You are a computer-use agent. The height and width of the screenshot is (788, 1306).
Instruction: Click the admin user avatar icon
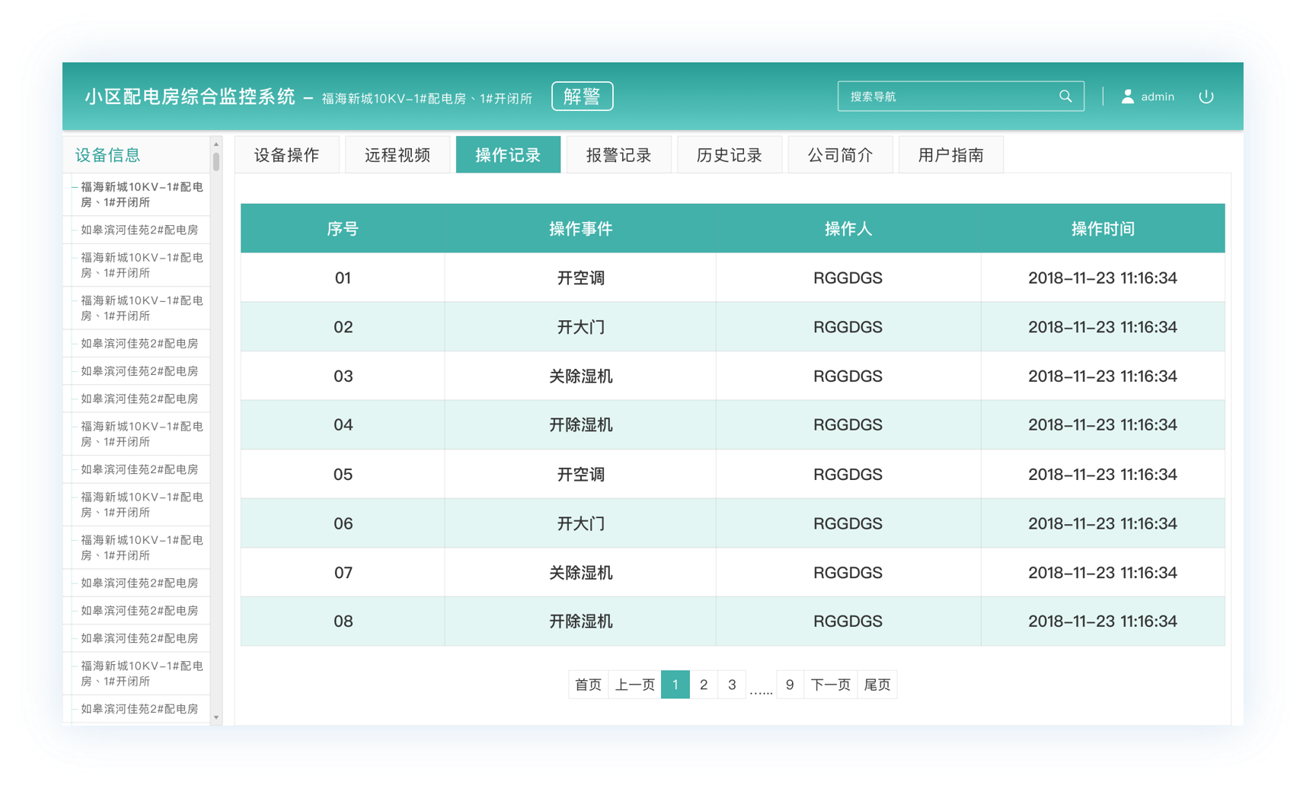tap(1128, 97)
